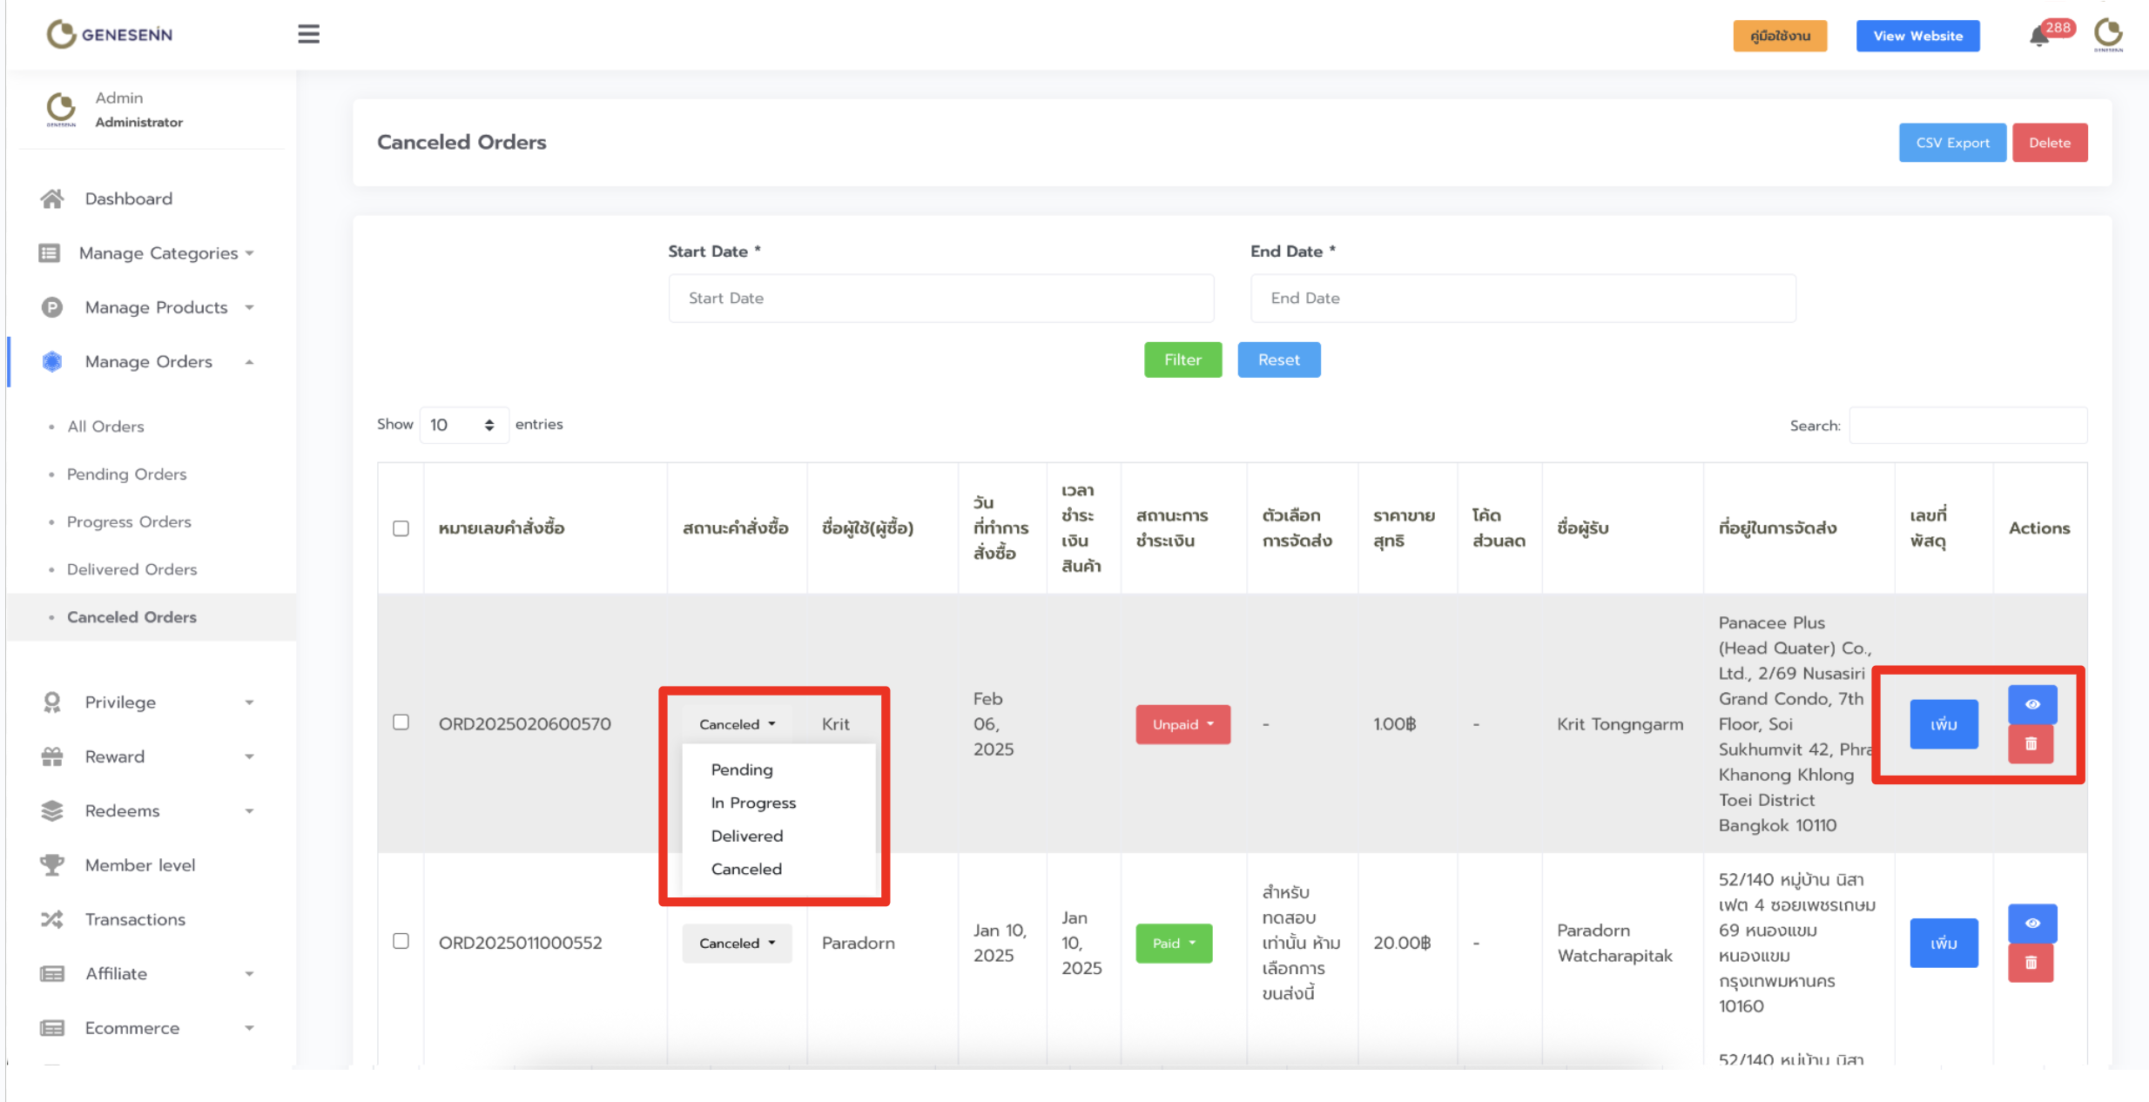Viewport: 2149px width, 1102px height.
Task: Click trash delete icon for ORD2025020600570
Action: pos(2031,744)
